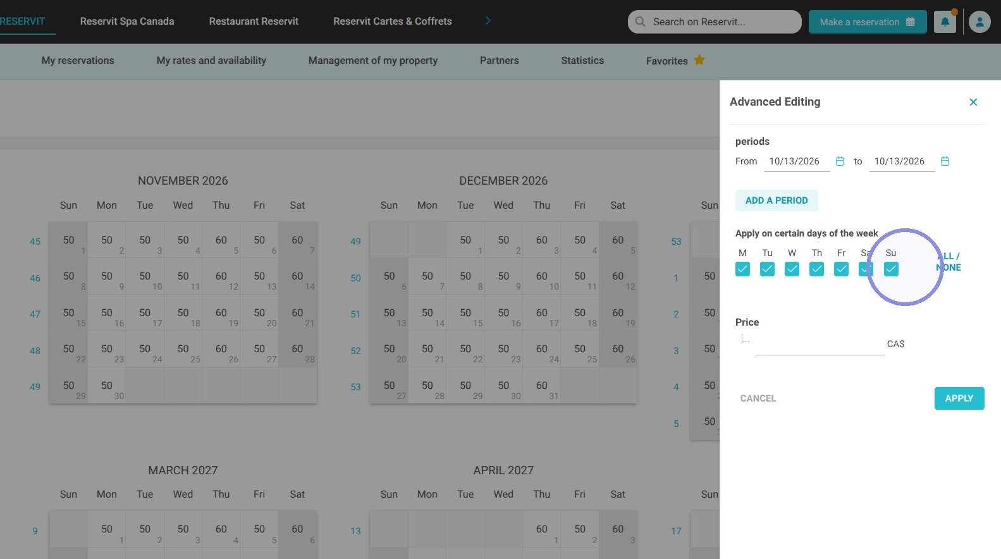Close the Advanced Editing panel
The height and width of the screenshot is (559, 1001).
tap(973, 102)
